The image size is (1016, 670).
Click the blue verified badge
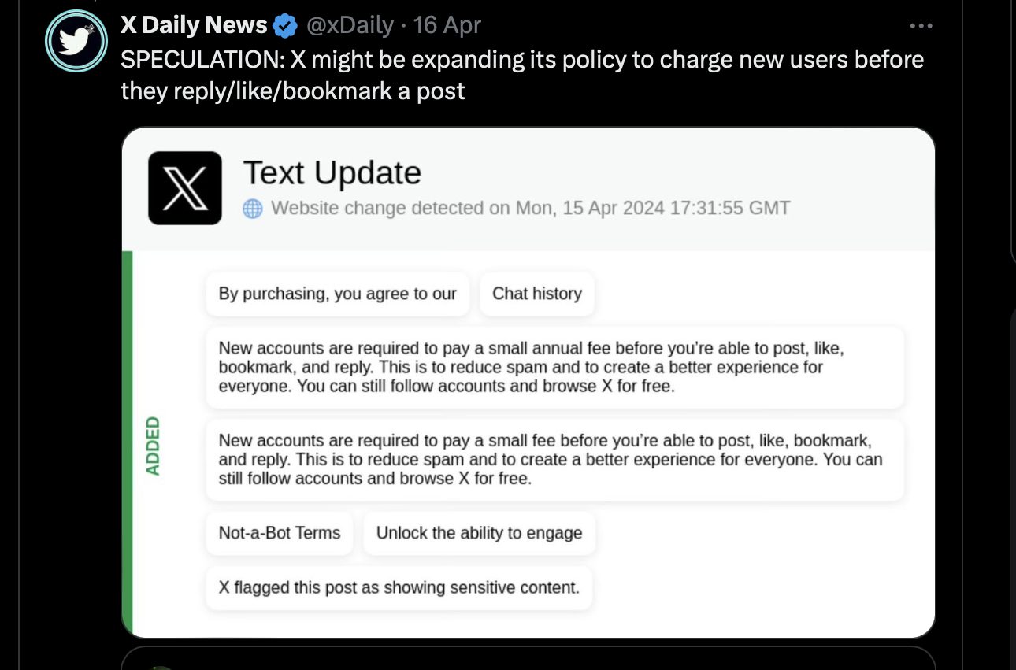(x=284, y=26)
